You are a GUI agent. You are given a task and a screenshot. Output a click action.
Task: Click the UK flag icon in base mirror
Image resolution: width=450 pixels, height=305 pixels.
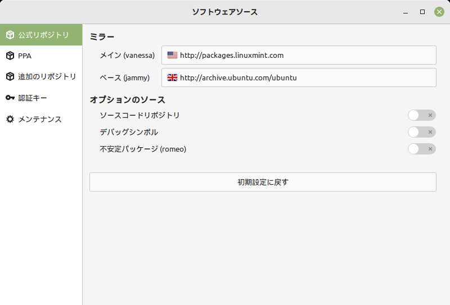(172, 78)
